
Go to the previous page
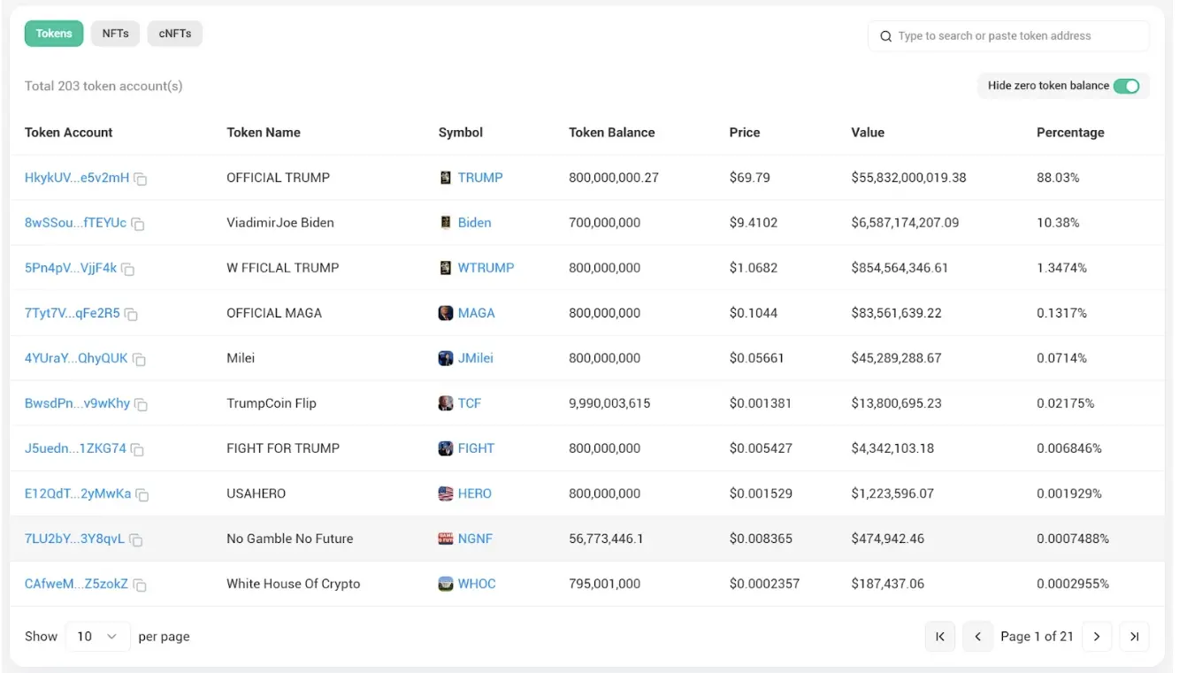point(978,637)
